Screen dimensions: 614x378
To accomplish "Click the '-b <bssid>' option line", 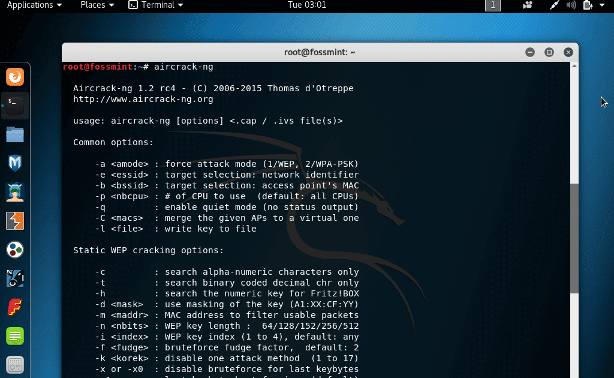I will click(x=227, y=185).
